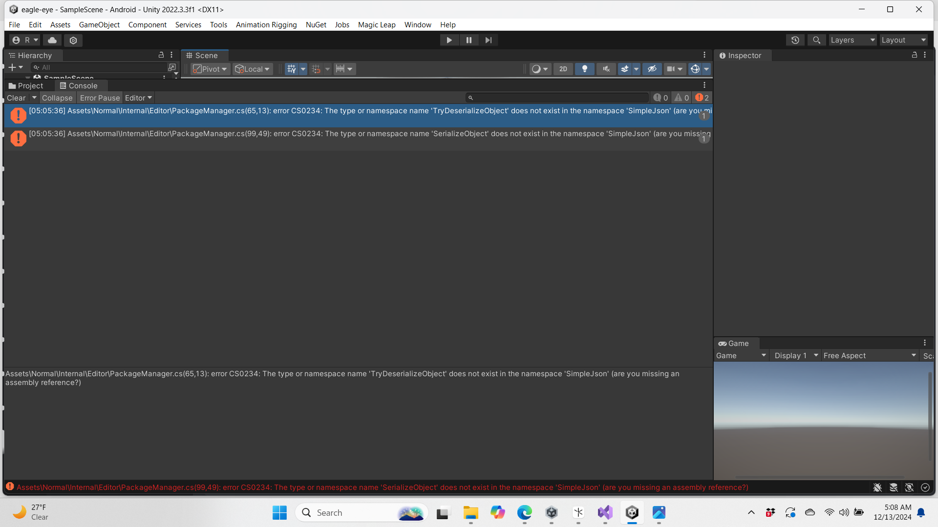Click the Gizmos sphere icon
Viewport: 938px width, 527px height.
pyautogui.click(x=695, y=69)
